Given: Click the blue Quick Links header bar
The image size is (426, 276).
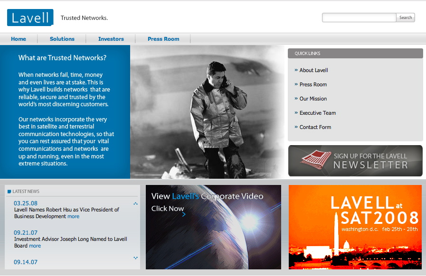Looking at the screenshot, I should 355,54.
